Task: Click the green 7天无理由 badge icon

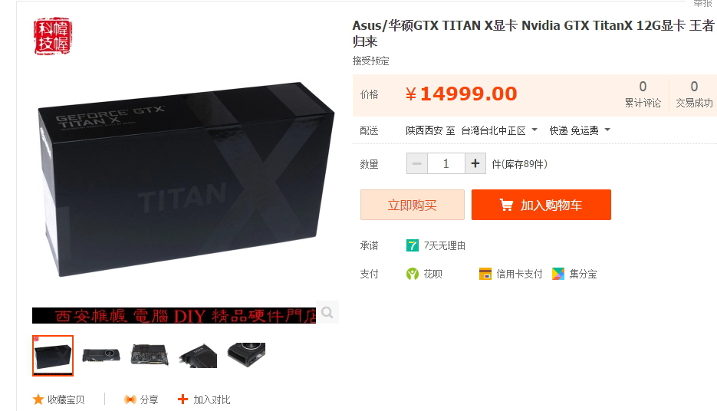Action: point(413,245)
